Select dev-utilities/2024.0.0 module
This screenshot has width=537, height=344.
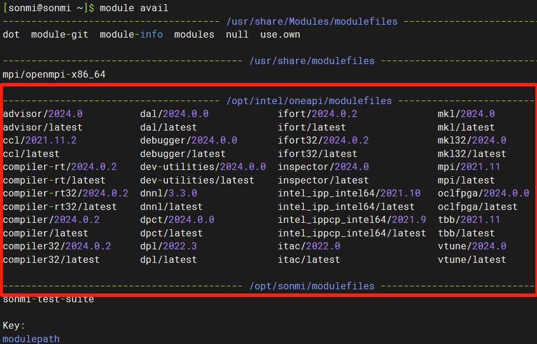pos(203,167)
